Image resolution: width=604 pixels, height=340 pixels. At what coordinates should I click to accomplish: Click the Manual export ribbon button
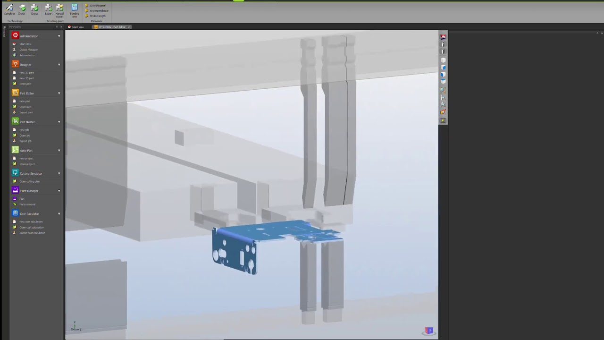(x=59, y=10)
